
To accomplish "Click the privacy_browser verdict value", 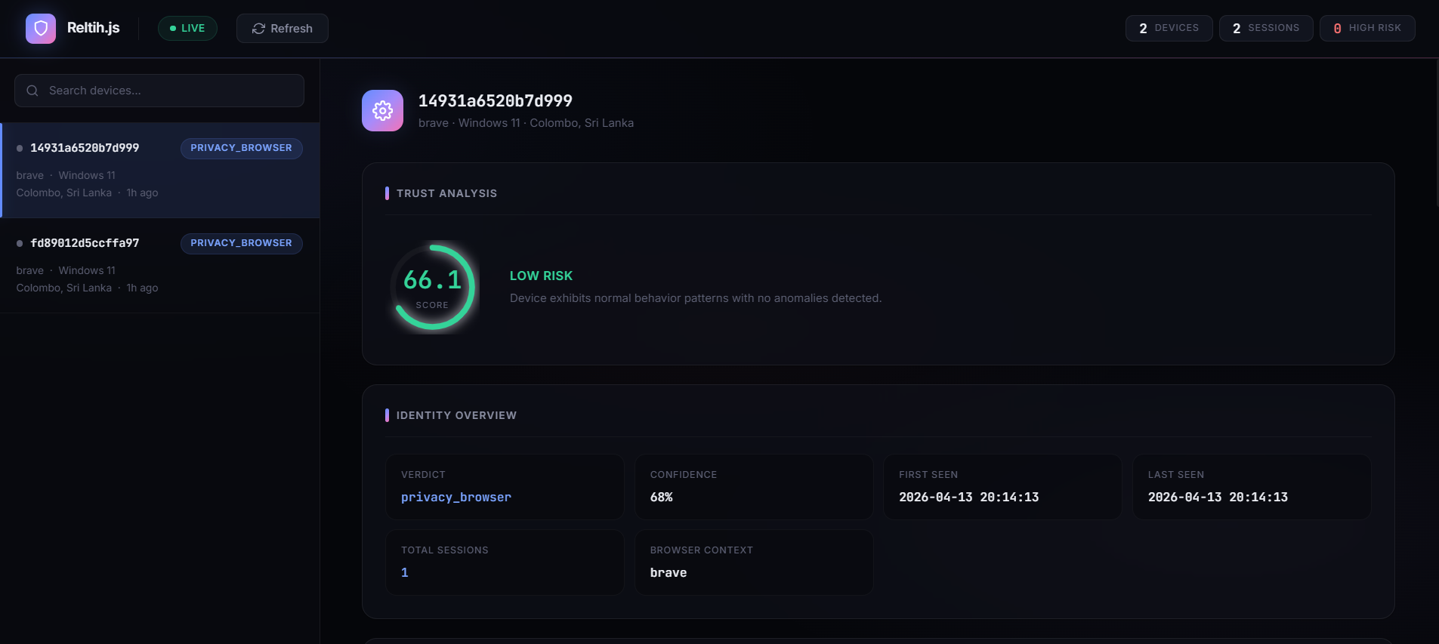I will click(456, 497).
